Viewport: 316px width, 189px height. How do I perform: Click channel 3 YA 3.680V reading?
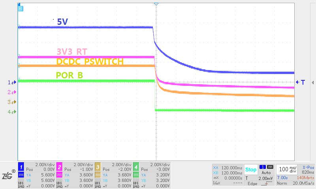[x=124, y=175]
